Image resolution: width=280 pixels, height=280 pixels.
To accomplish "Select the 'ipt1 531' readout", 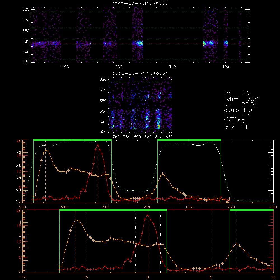I will click(x=235, y=122).
